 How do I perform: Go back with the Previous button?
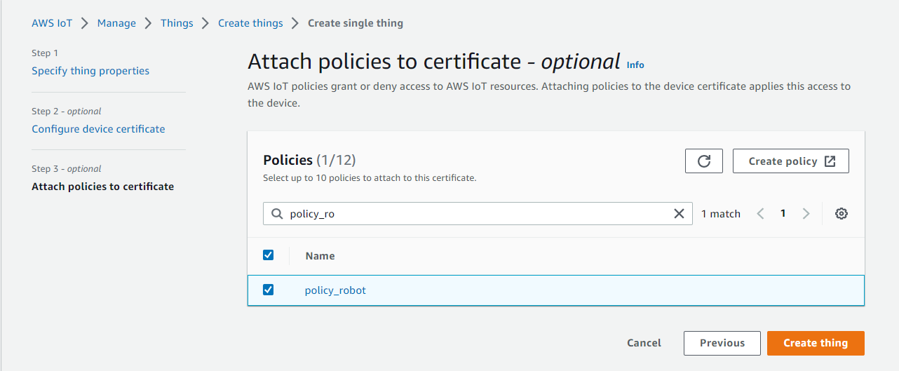coord(722,343)
